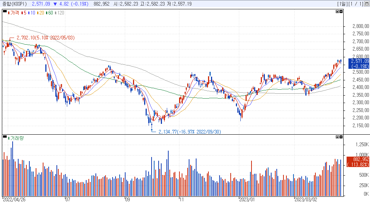Click the red 가격 color marker

9,13
